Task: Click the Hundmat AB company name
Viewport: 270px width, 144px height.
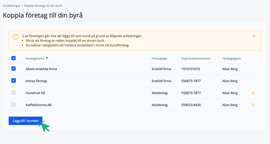Action: pos(35,93)
